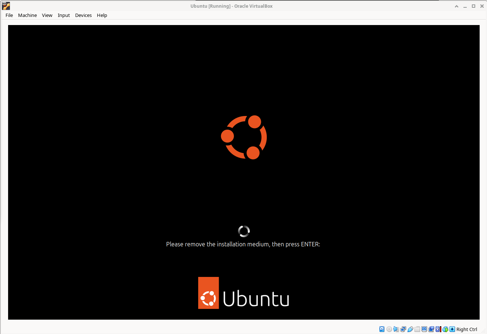Click the virtualization features CPU indicator
Screen dimensions: 487x334
(438, 329)
